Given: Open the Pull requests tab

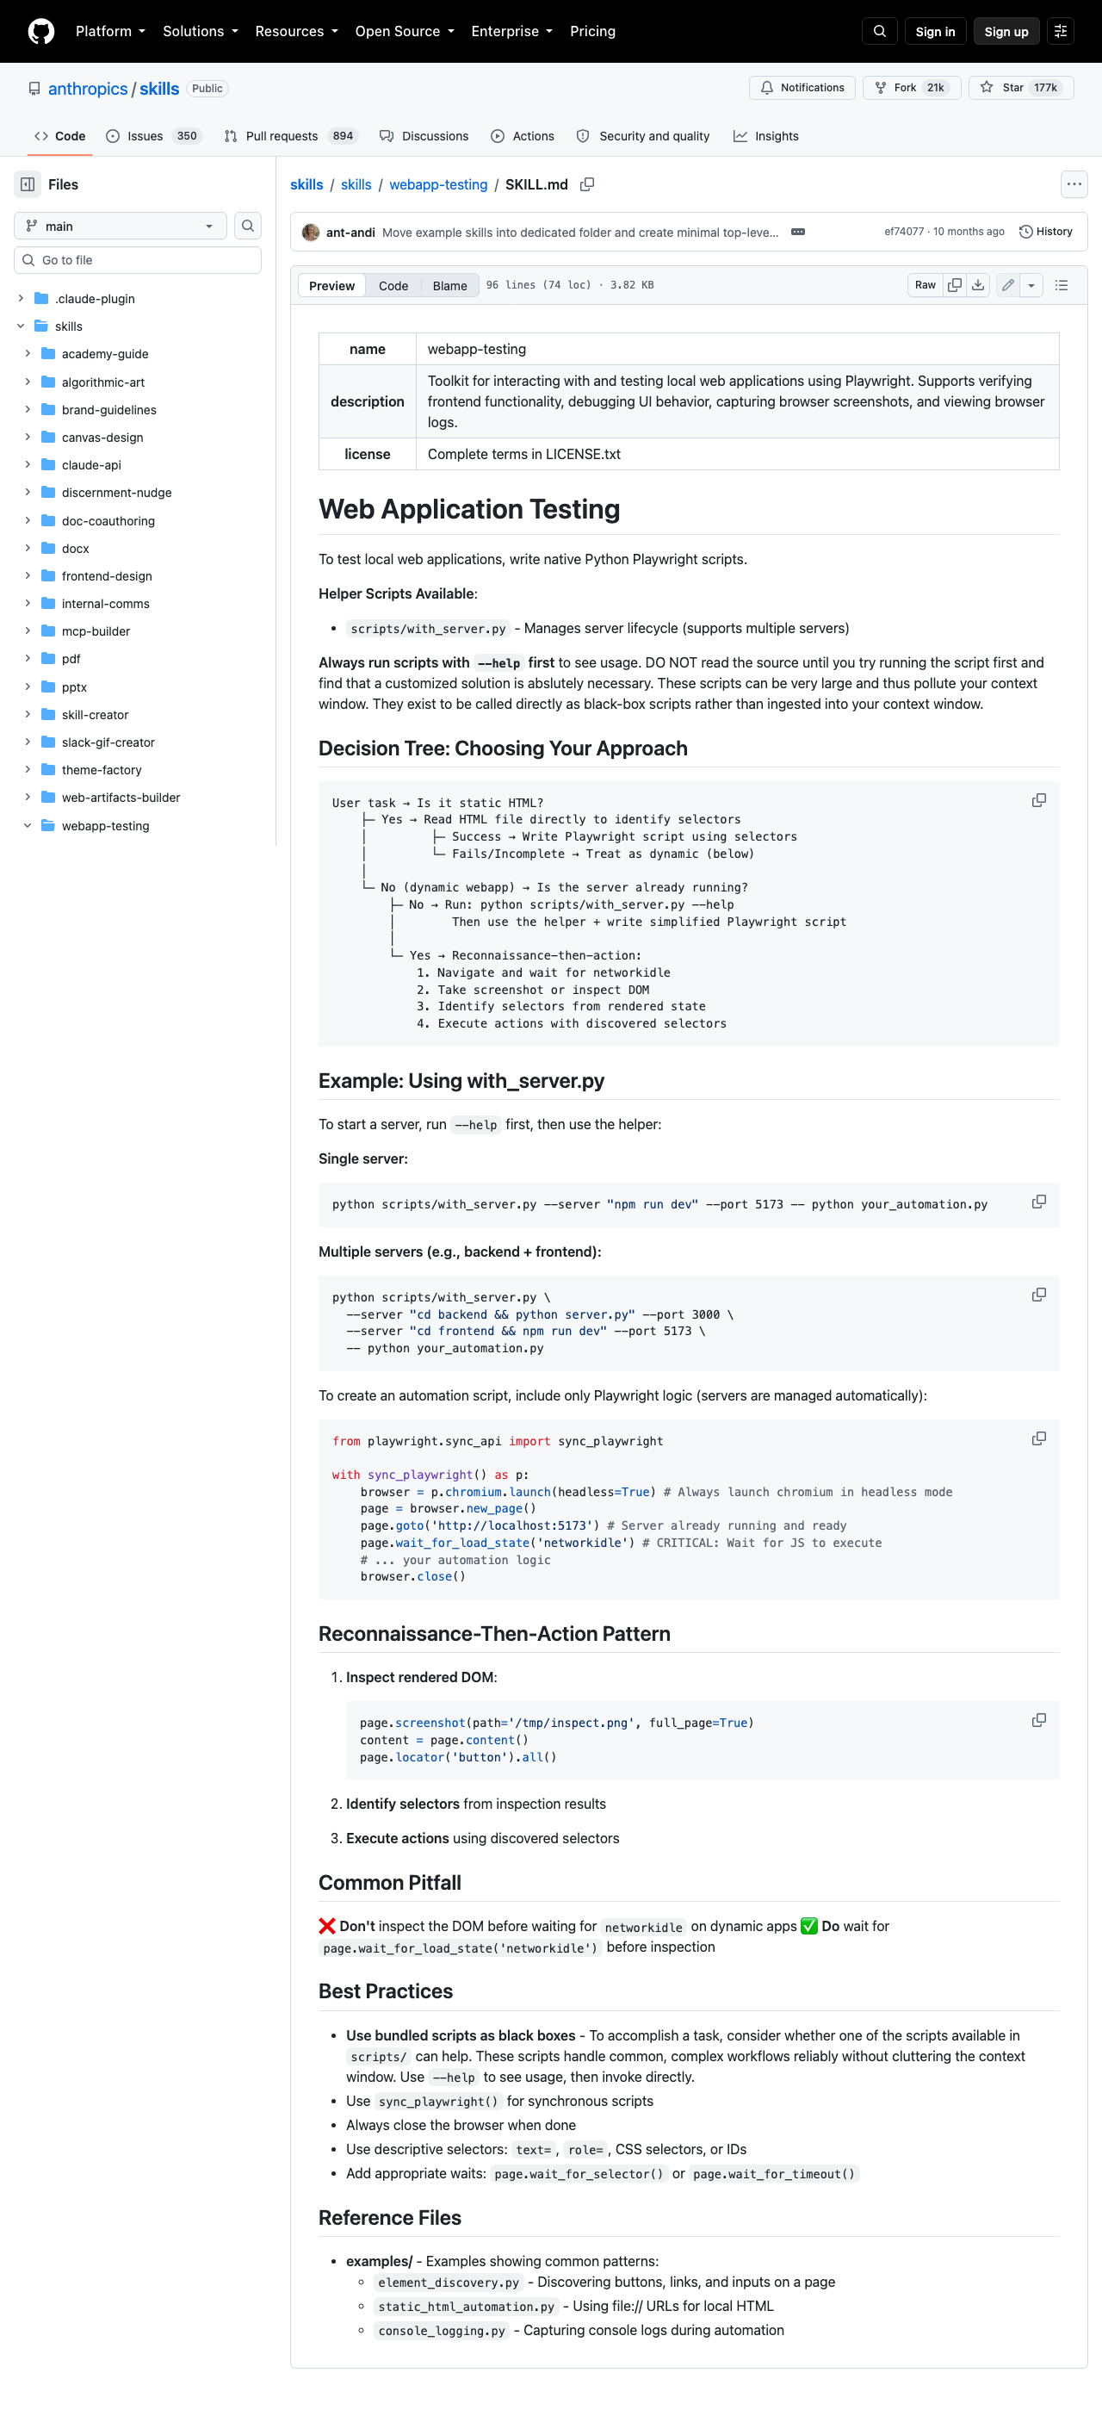Looking at the screenshot, I should pos(291,137).
